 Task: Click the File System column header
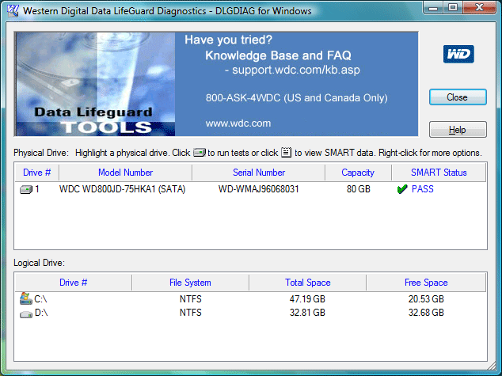190,283
